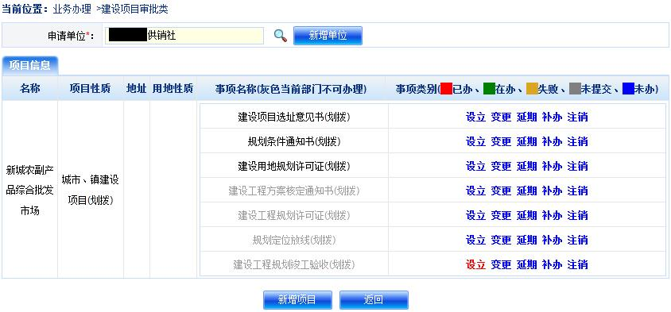Click 补办 for 建设工程方案核定通知书(划拨)
This screenshot has height=312, width=671.
click(552, 191)
